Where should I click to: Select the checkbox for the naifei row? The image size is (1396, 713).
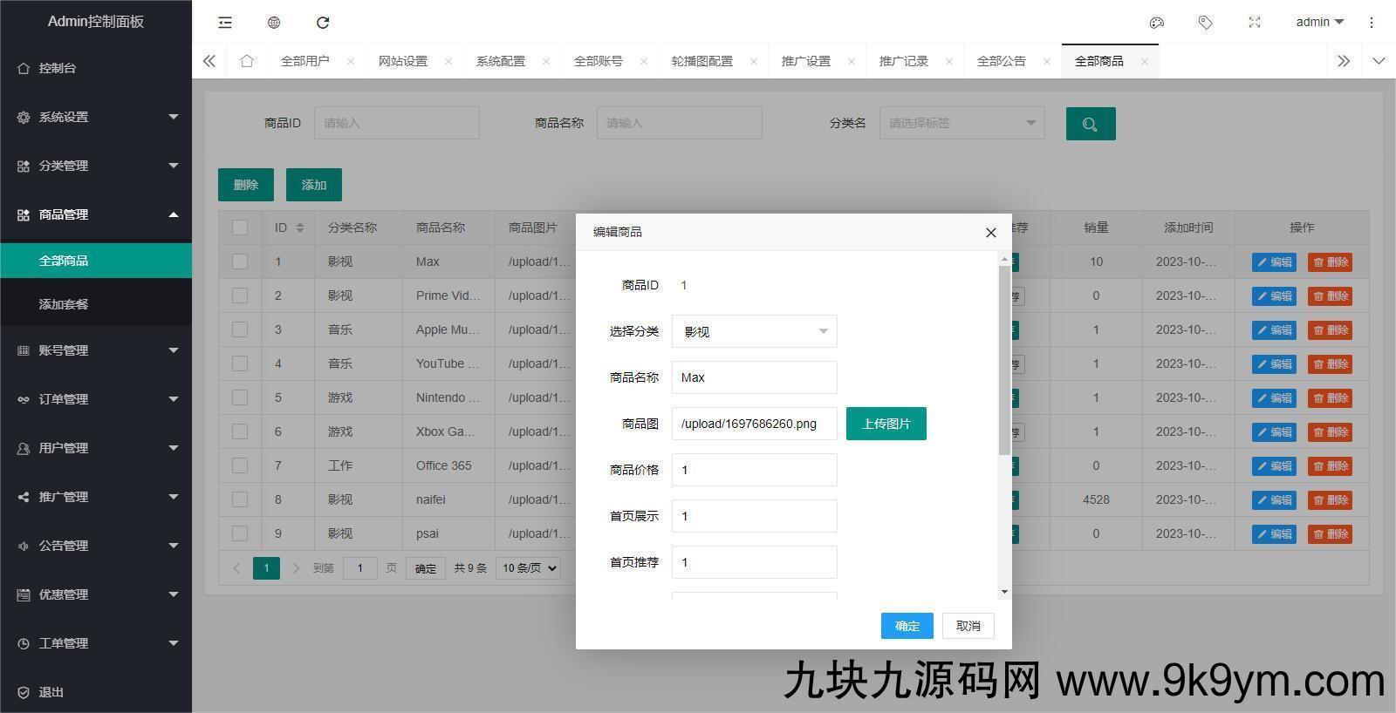point(240,499)
